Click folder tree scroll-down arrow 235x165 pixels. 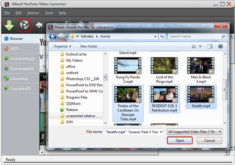pos(105,123)
